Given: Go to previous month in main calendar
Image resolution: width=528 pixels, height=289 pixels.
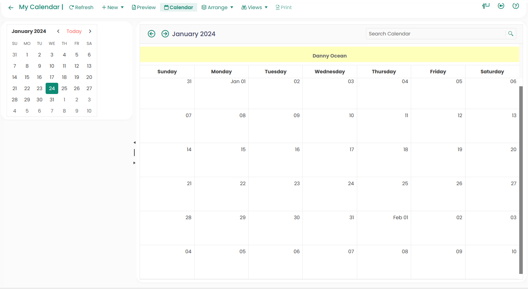Looking at the screenshot, I should coord(152,34).
